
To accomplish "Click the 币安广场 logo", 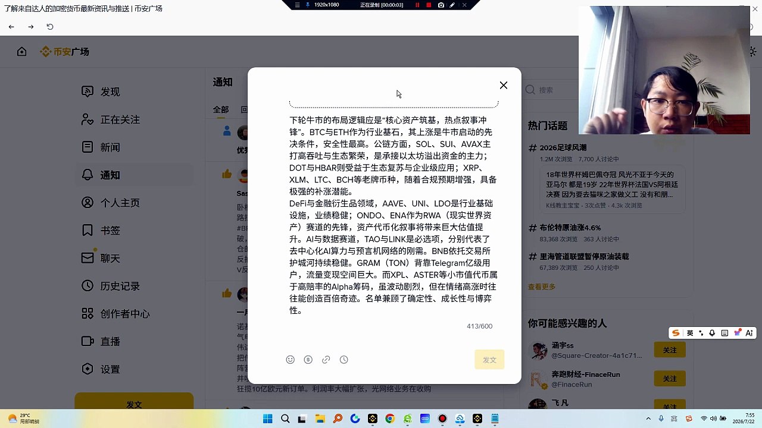I will [x=64, y=52].
